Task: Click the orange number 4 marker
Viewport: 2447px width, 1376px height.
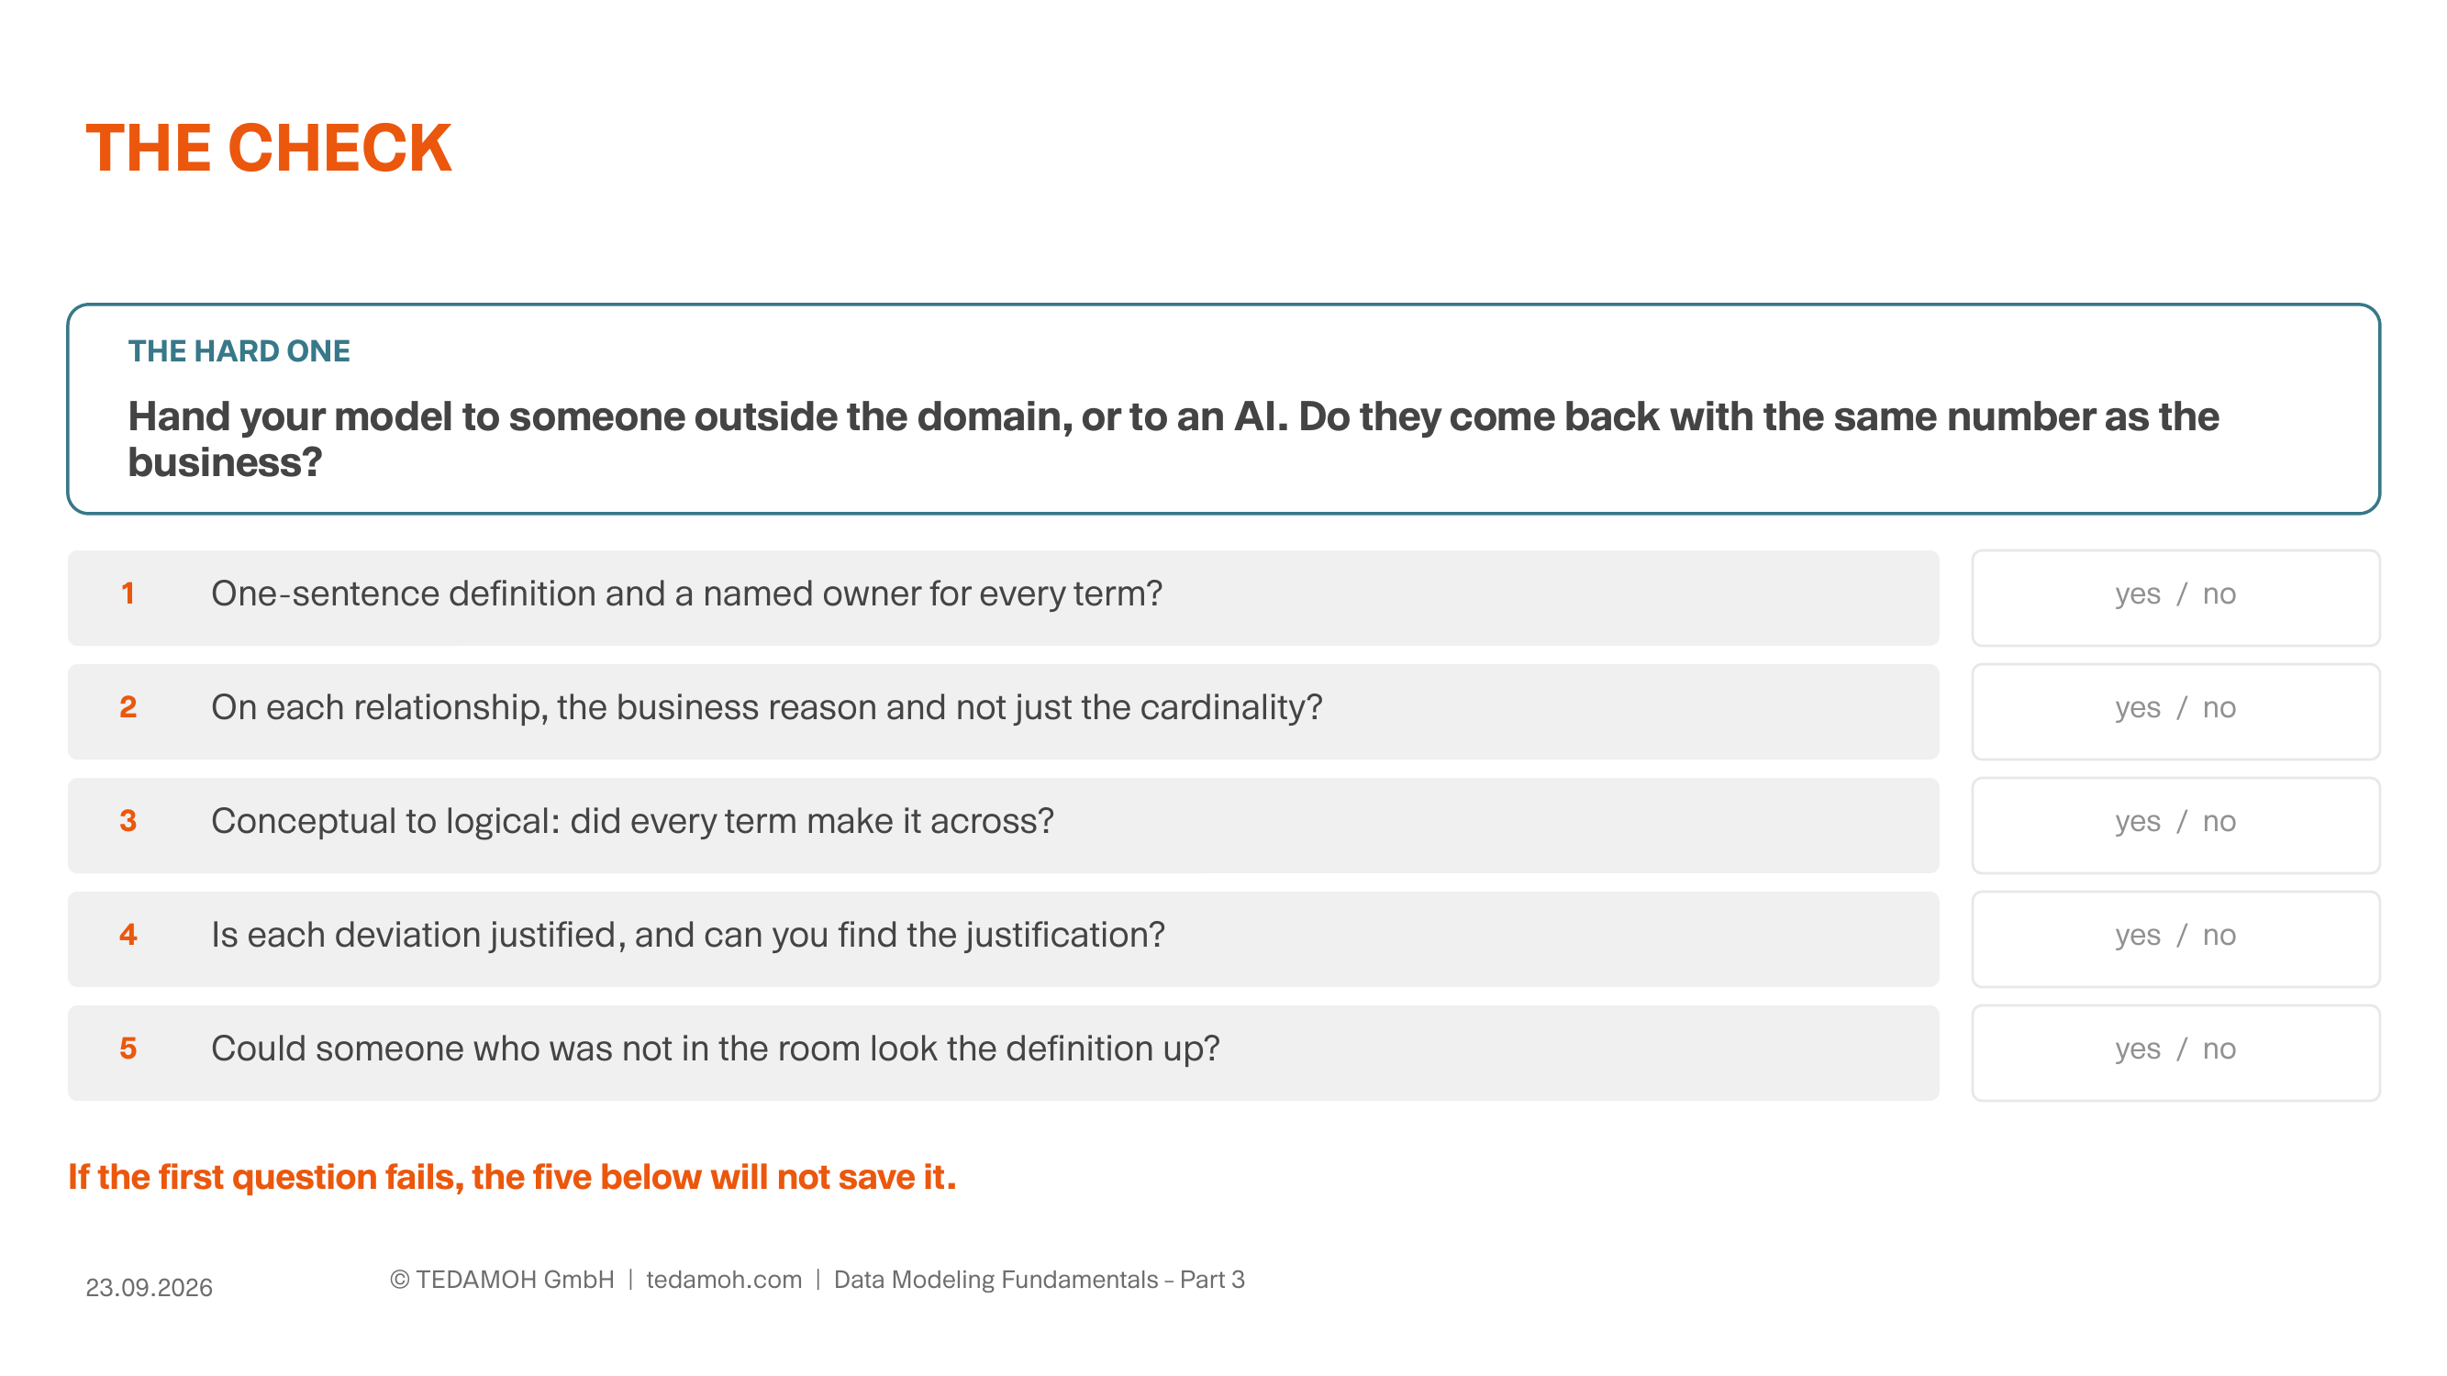Action: click(x=128, y=936)
